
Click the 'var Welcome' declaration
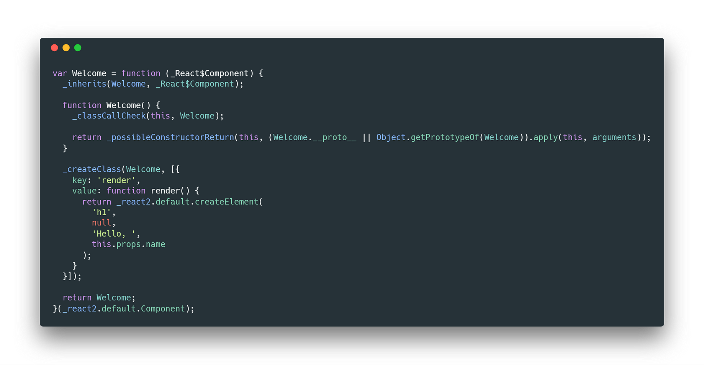coord(80,73)
